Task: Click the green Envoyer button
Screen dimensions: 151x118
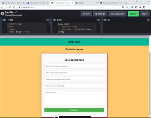Action: pyautogui.click(x=74, y=110)
